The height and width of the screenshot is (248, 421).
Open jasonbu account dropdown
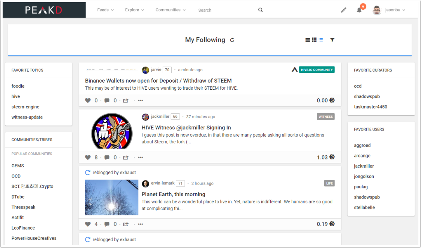click(395, 10)
